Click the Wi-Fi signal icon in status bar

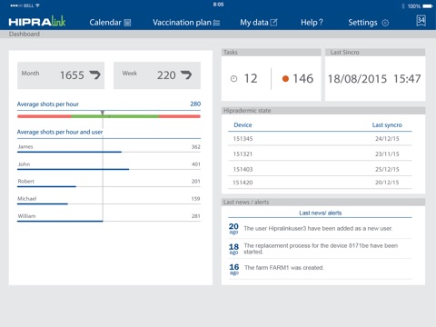tap(37, 5)
